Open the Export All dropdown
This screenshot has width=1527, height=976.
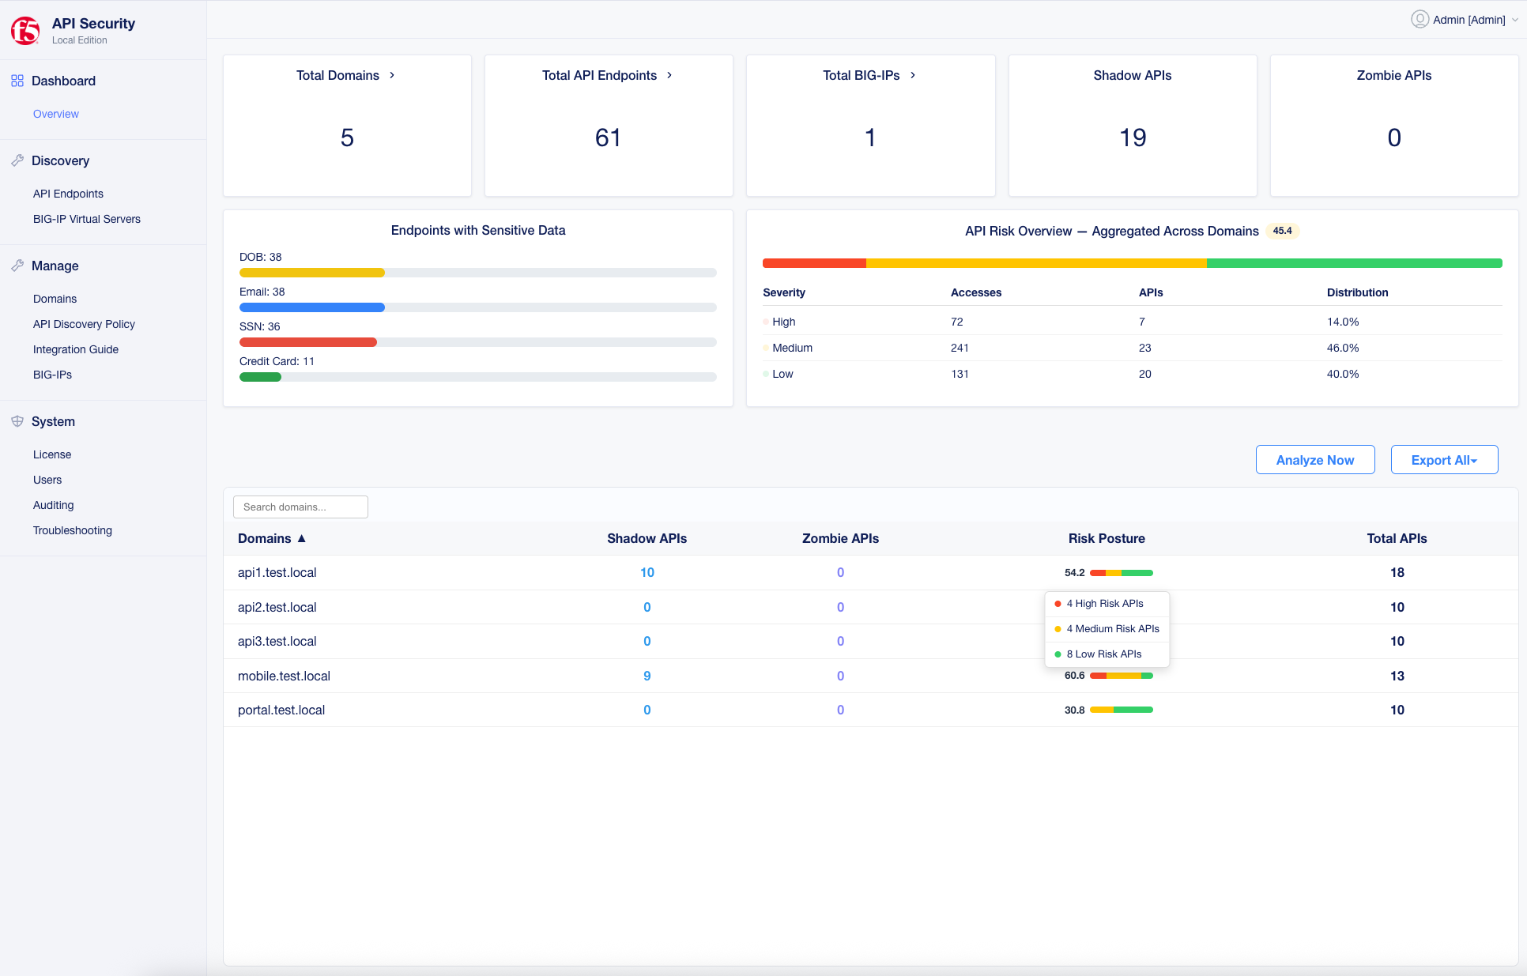(x=1444, y=460)
